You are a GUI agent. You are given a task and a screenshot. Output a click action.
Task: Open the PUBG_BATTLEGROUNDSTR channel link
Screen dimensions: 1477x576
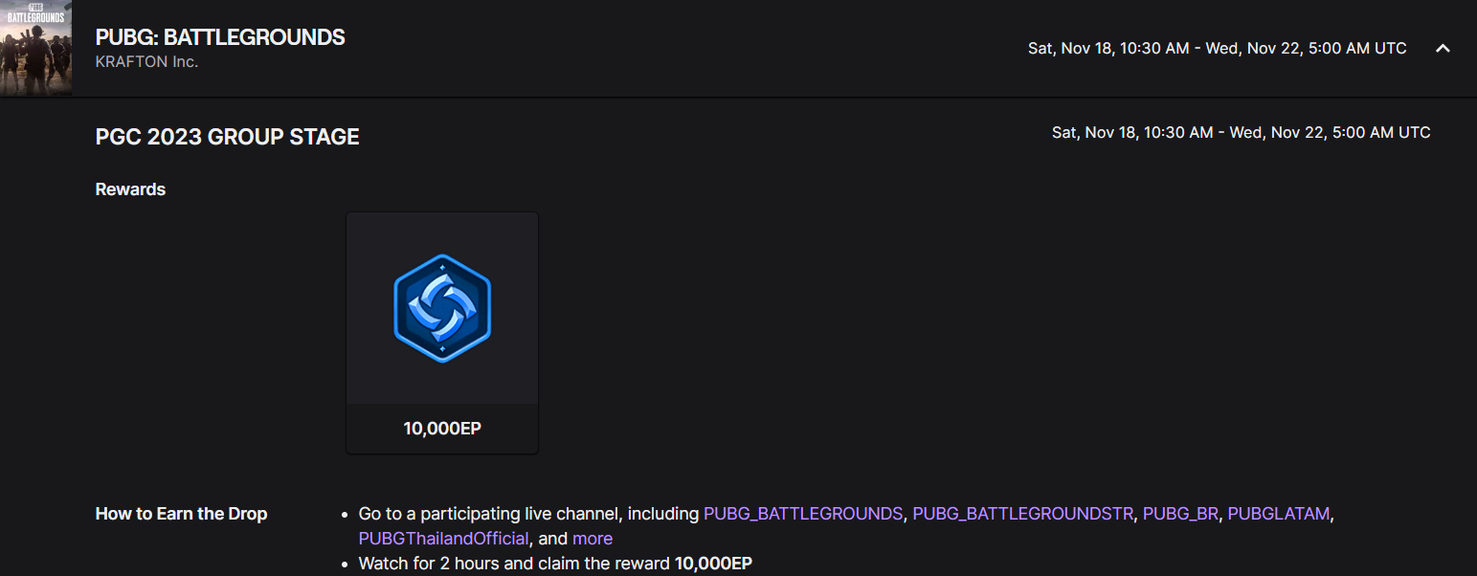1023,514
